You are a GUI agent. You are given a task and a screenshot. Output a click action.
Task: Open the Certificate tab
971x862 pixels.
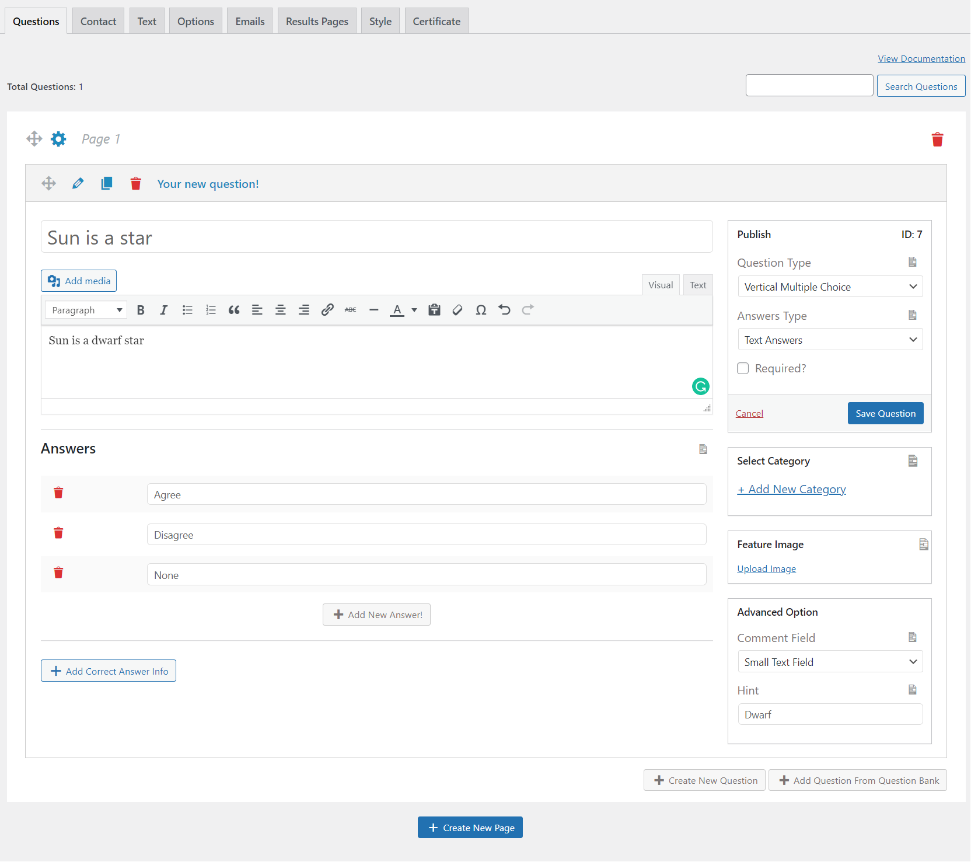coord(436,21)
